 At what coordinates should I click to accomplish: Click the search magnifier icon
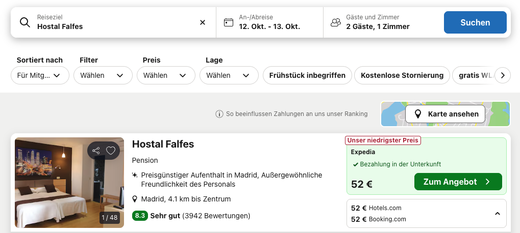25,22
